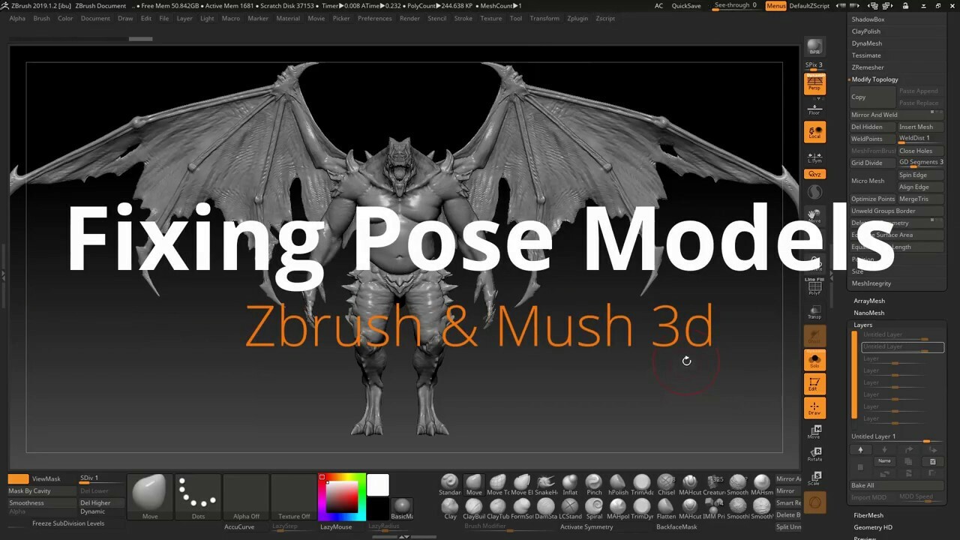
Task: Toggle Edit mode in the right shelf
Action: tap(814, 384)
